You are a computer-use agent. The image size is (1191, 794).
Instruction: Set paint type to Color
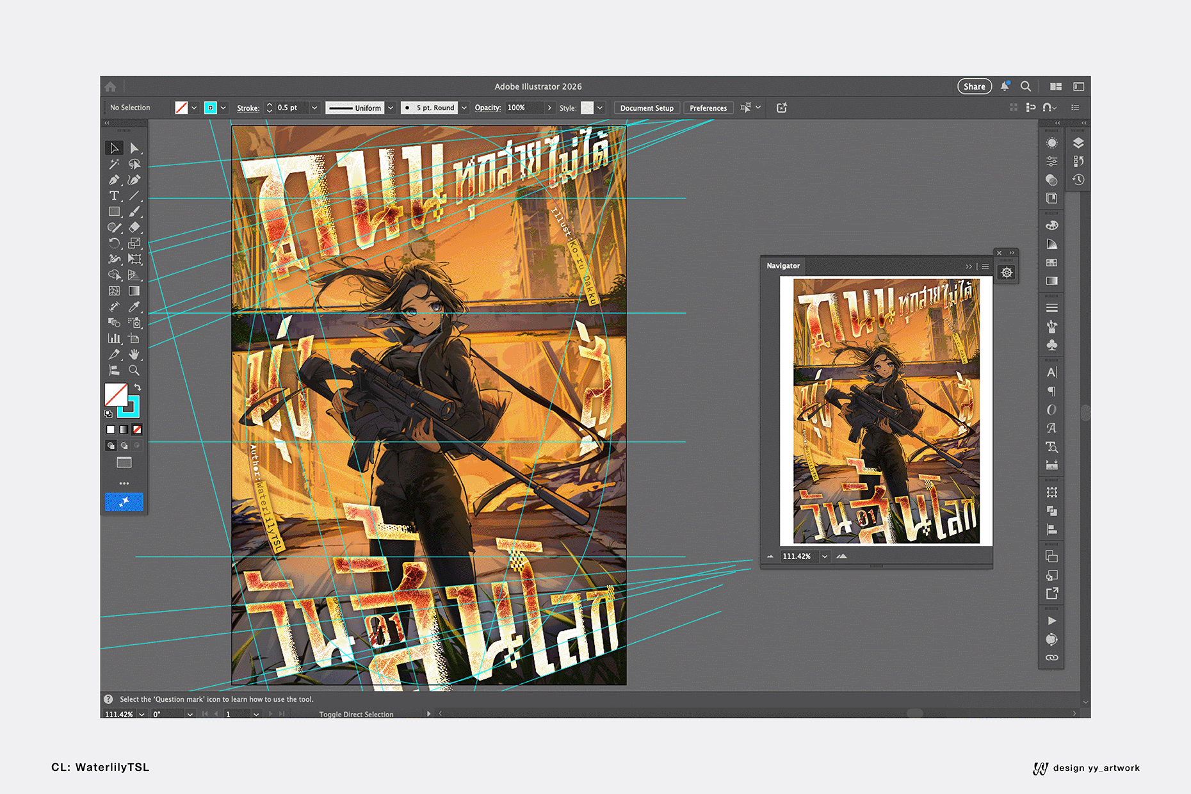[111, 430]
